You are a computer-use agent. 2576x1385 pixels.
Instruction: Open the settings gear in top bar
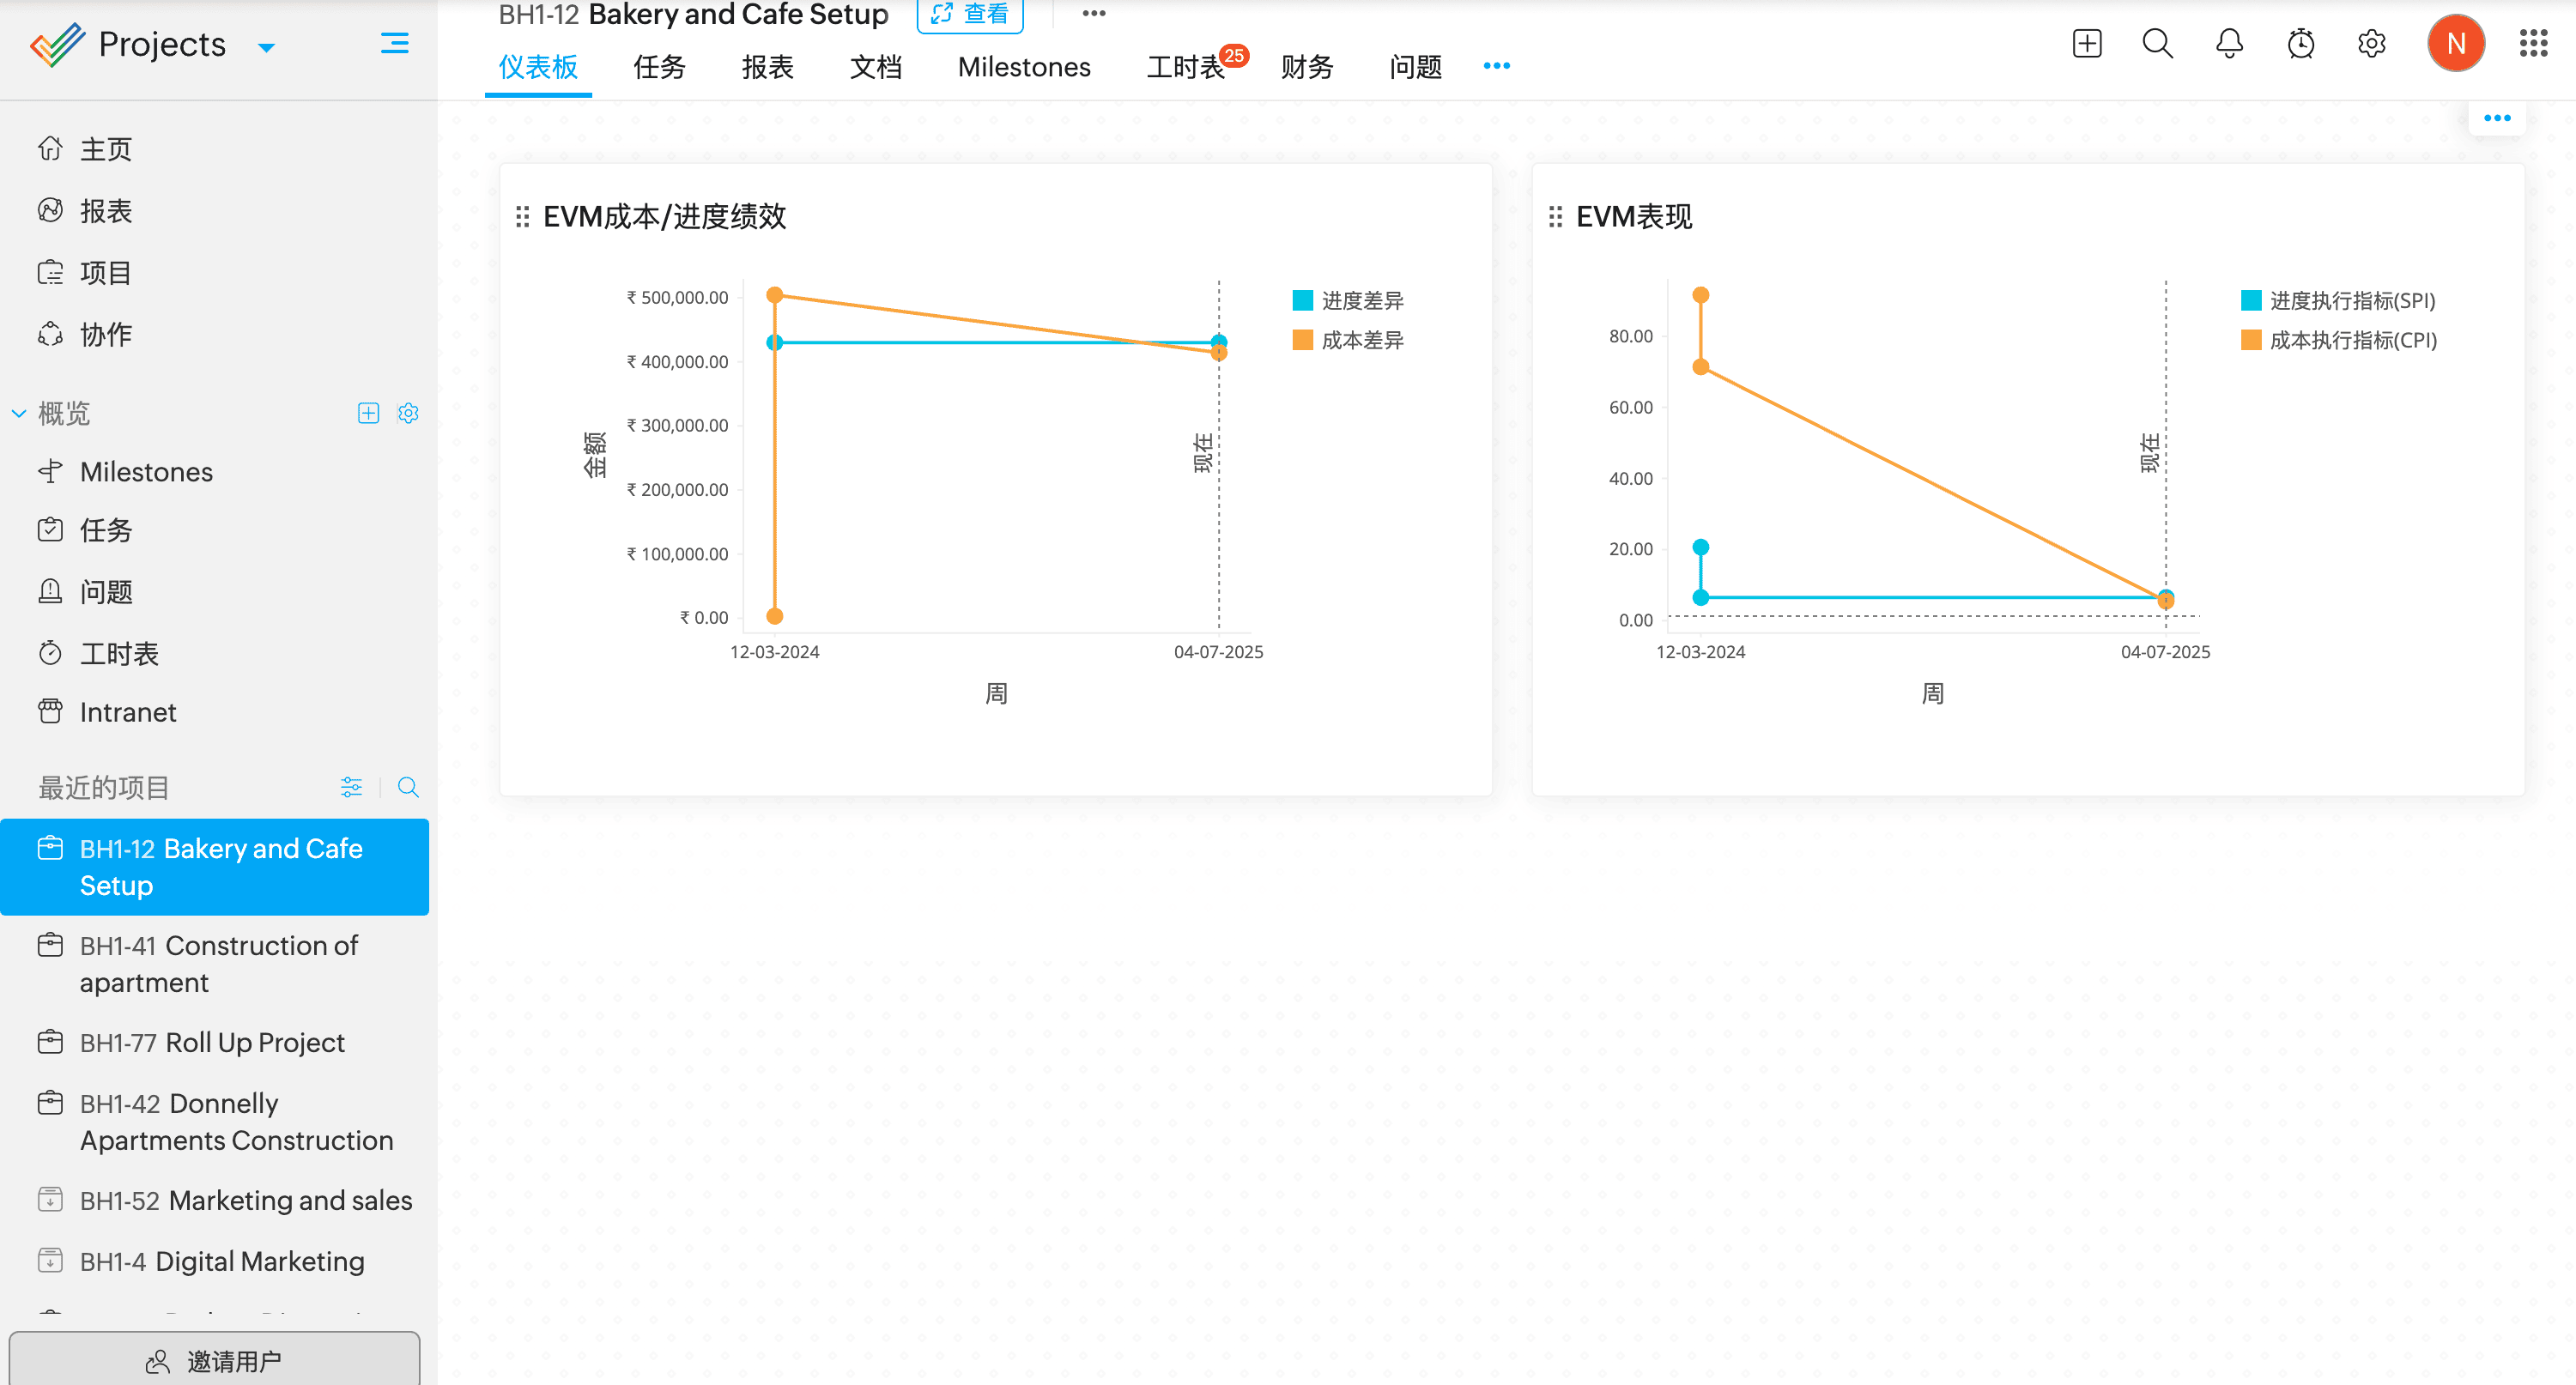click(2371, 44)
